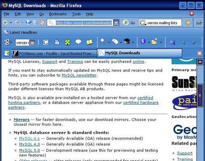The image size is (205, 161).
Task: Click the blue info icon
Action: click(143, 41)
